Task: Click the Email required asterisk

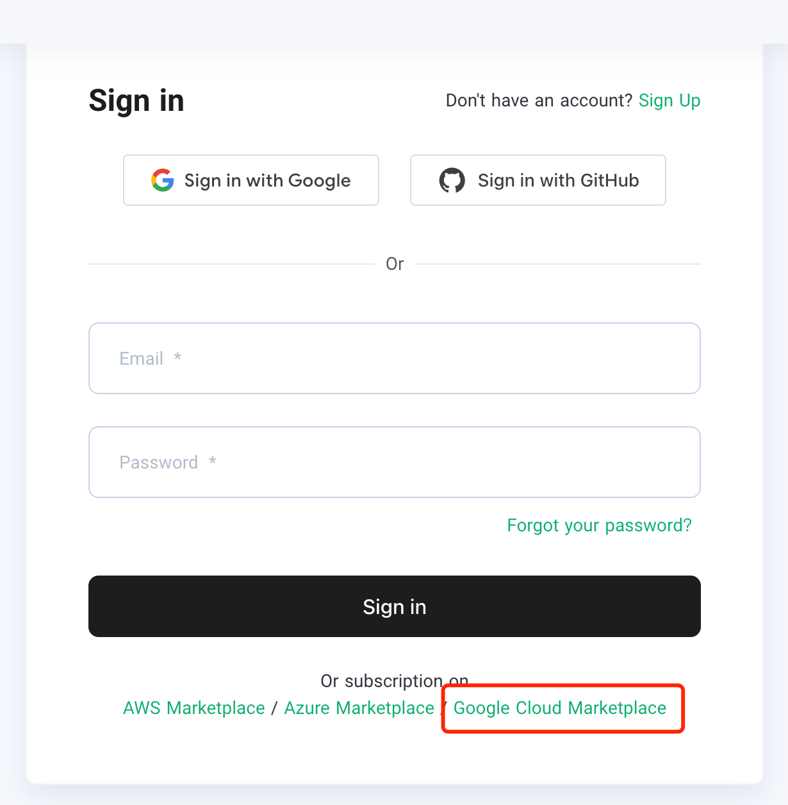Action: [177, 357]
